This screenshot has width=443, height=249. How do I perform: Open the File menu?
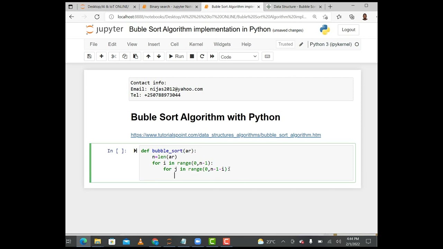click(93, 44)
